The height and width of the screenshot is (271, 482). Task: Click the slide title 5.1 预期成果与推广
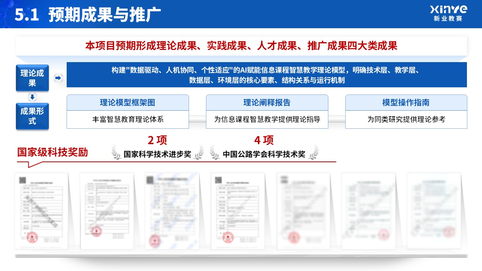point(88,14)
